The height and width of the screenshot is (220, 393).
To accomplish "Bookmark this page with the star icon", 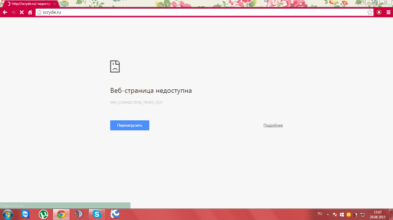I will point(370,12).
